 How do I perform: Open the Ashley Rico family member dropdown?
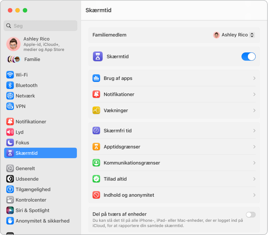(x=234, y=35)
